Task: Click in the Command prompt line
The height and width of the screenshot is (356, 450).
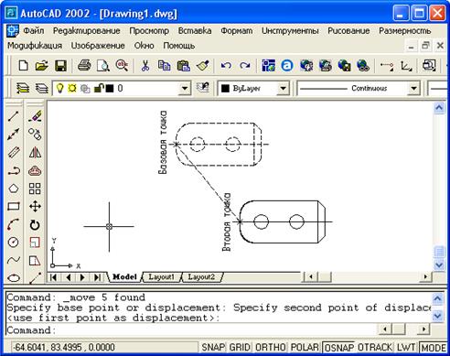Action: [x=192, y=330]
